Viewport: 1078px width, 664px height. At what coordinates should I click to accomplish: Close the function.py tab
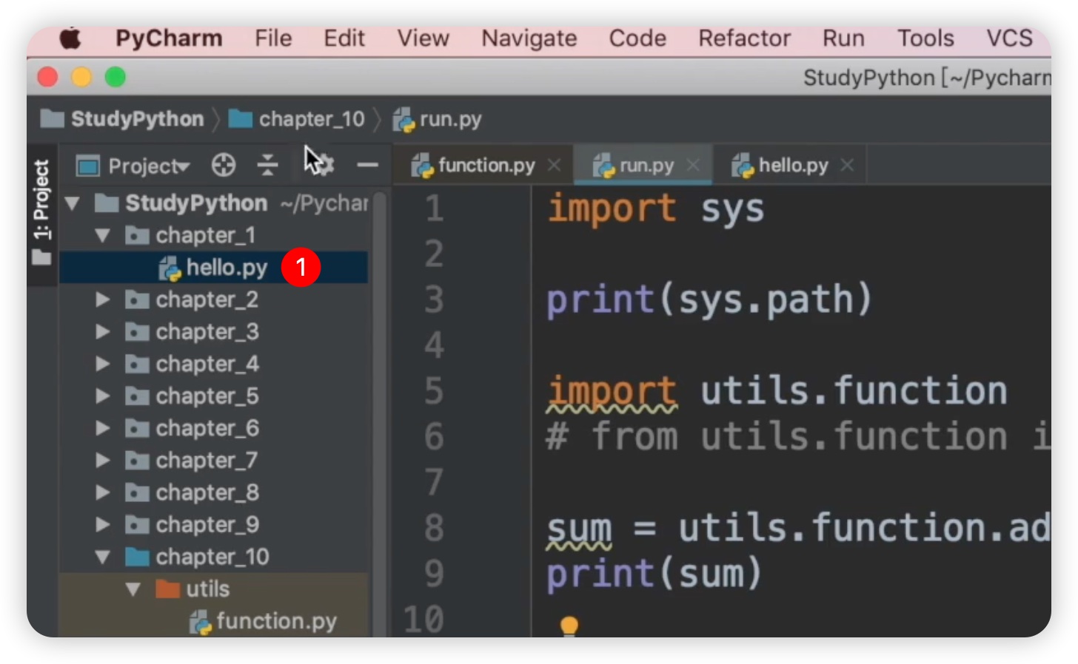click(x=554, y=166)
